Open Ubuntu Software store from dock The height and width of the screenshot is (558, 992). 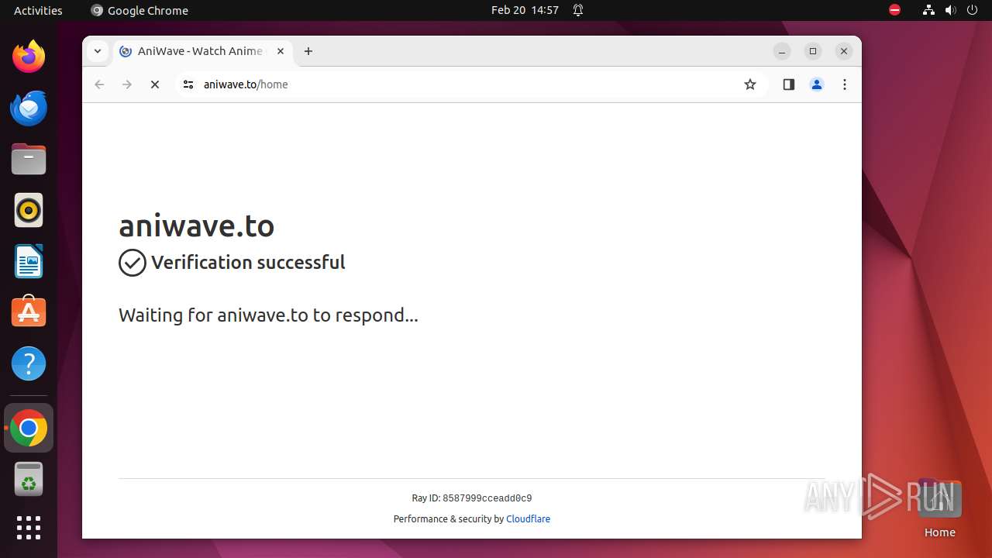29,312
